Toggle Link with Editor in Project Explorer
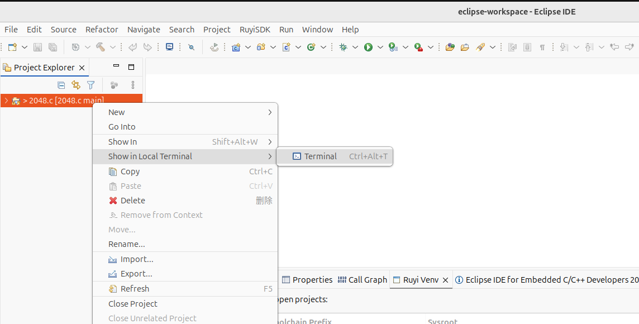639x324 pixels. click(x=76, y=85)
